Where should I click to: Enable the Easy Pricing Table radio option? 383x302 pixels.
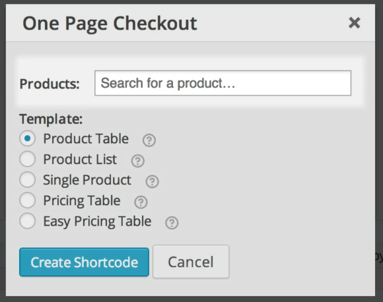(27, 221)
